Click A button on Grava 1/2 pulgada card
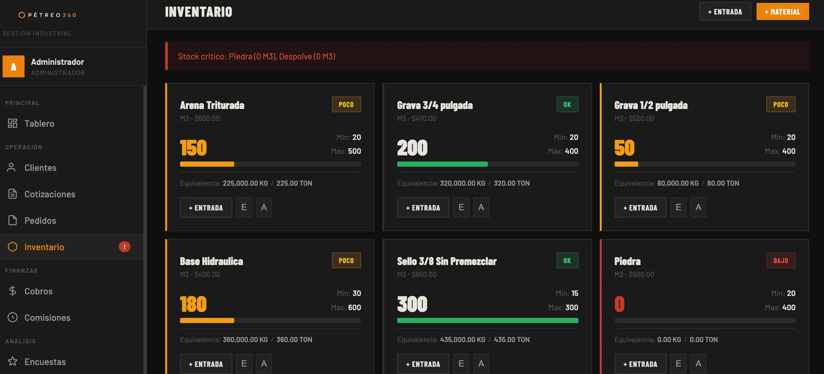824x374 pixels. coord(698,207)
